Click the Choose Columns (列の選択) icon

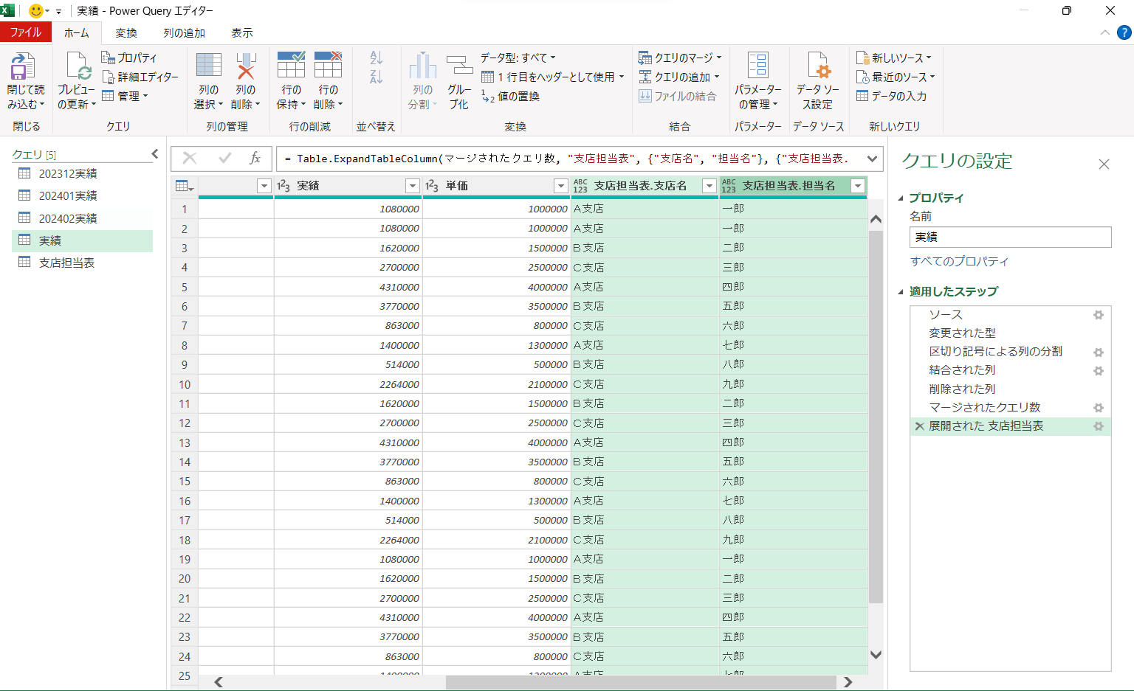pos(209,65)
